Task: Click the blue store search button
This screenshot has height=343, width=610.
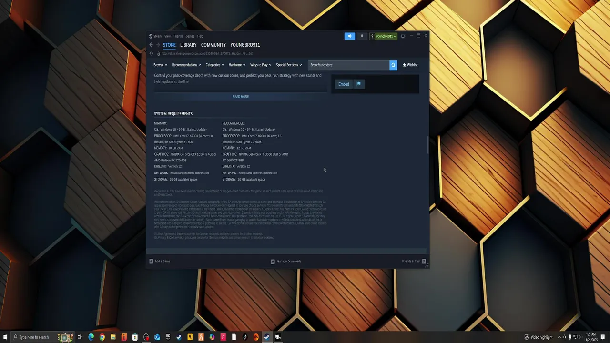Action: click(x=393, y=65)
